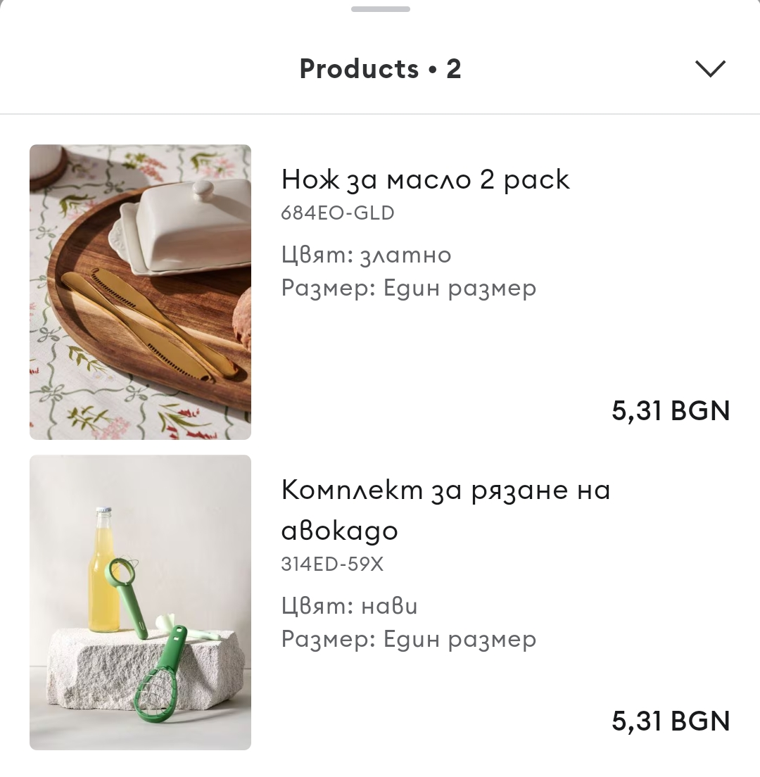Screen dimensions: 760x777
Task: Click the lemonade bottle in the second photo
Action: pyautogui.click(x=103, y=570)
